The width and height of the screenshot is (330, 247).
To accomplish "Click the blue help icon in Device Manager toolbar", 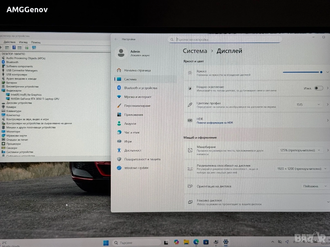I will pyautogui.click(x=14, y=48).
